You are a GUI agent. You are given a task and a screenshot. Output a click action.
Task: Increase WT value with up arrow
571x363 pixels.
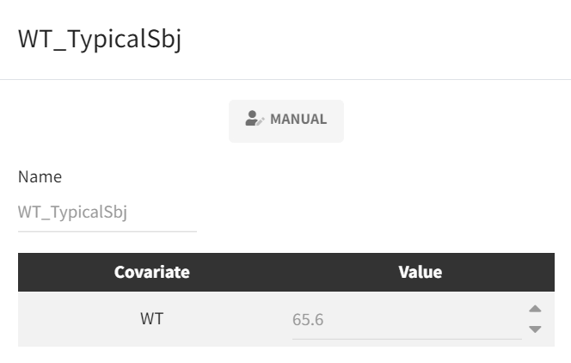pyautogui.click(x=535, y=309)
